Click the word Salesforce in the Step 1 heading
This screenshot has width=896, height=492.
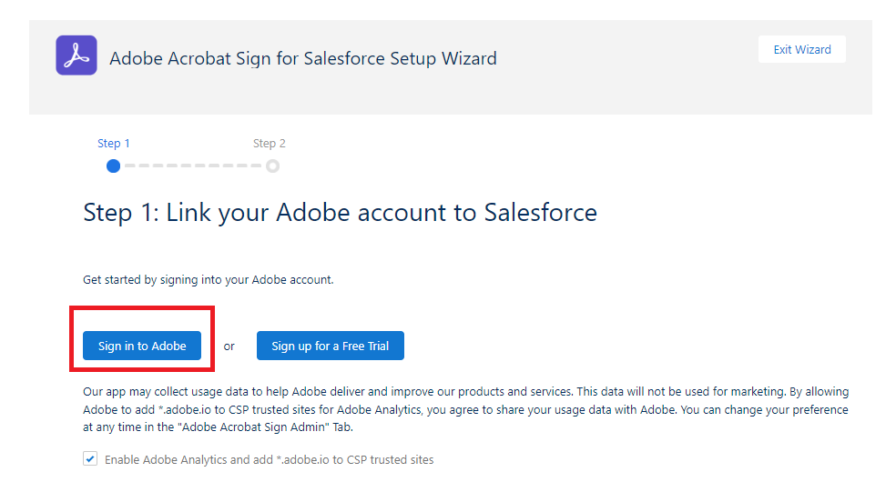point(540,213)
